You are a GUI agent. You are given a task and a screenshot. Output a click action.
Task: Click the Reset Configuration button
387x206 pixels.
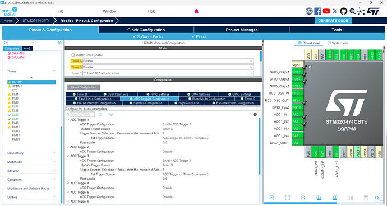[84, 87]
